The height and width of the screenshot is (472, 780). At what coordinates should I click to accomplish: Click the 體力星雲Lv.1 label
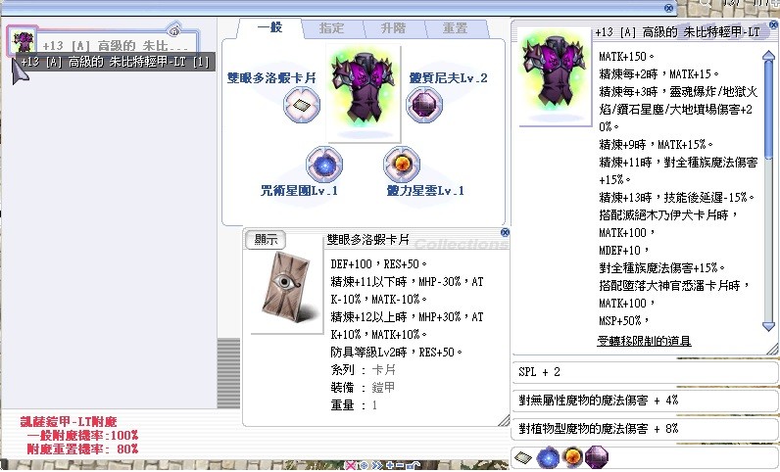coord(425,191)
